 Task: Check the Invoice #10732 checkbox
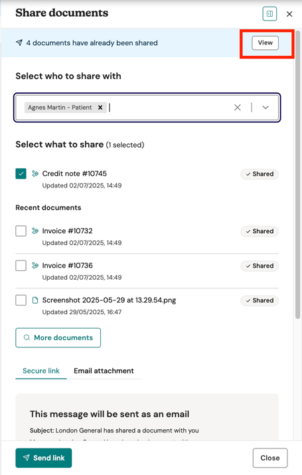(x=21, y=231)
